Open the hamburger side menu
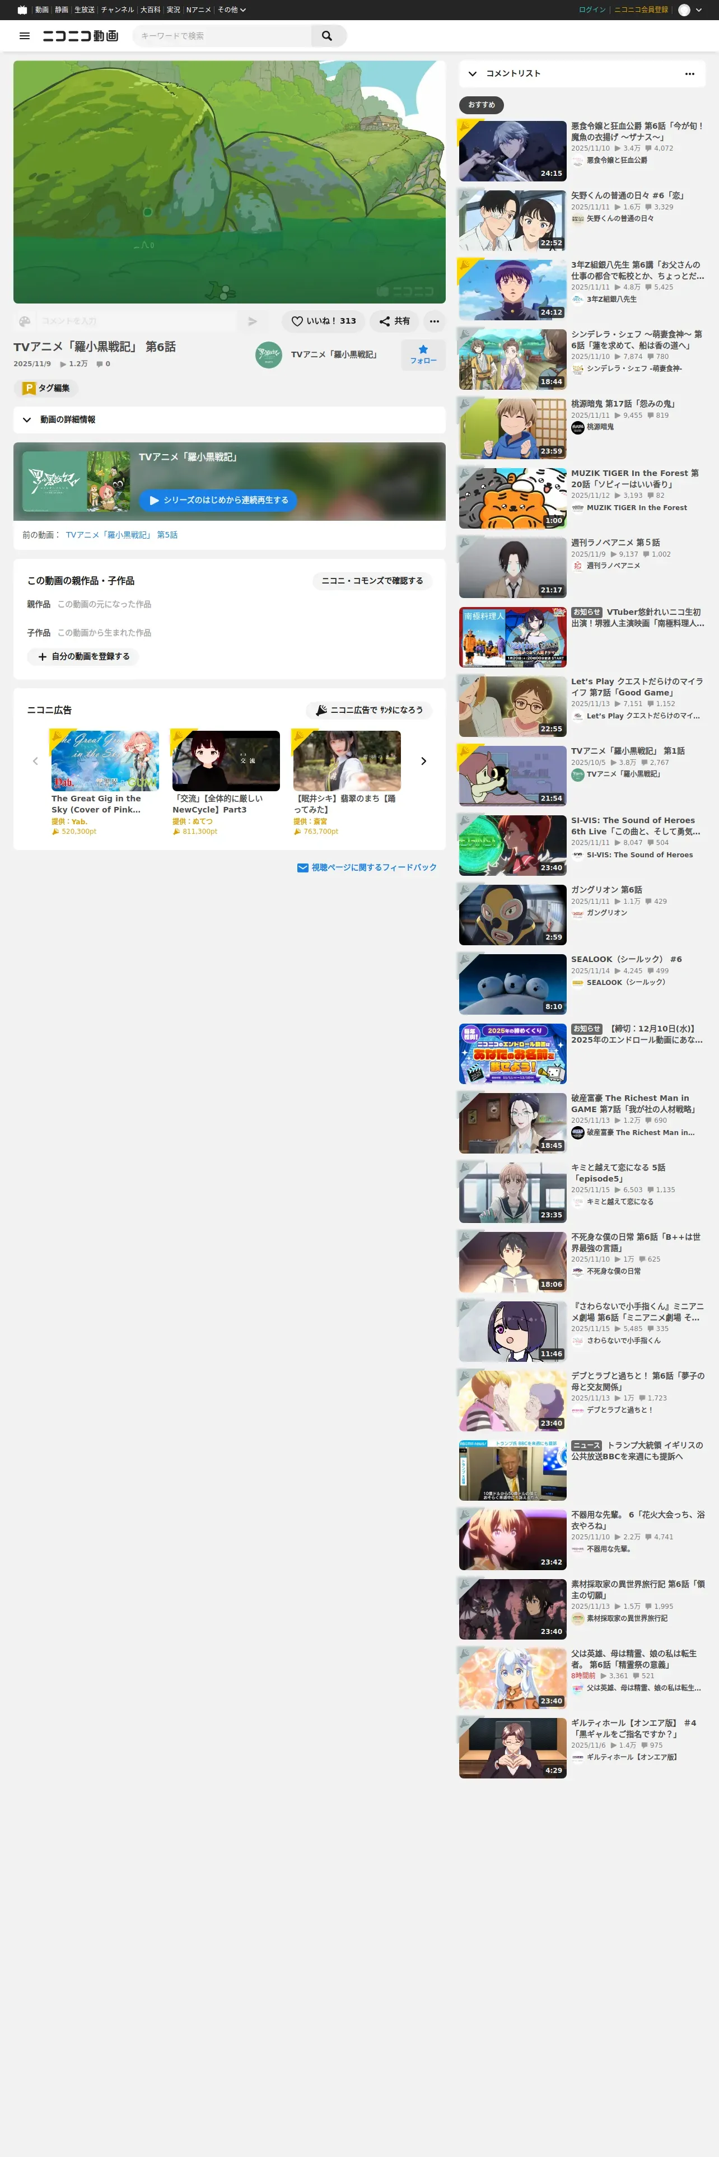The width and height of the screenshot is (719, 2157). pyautogui.click(x=24, y=36)
